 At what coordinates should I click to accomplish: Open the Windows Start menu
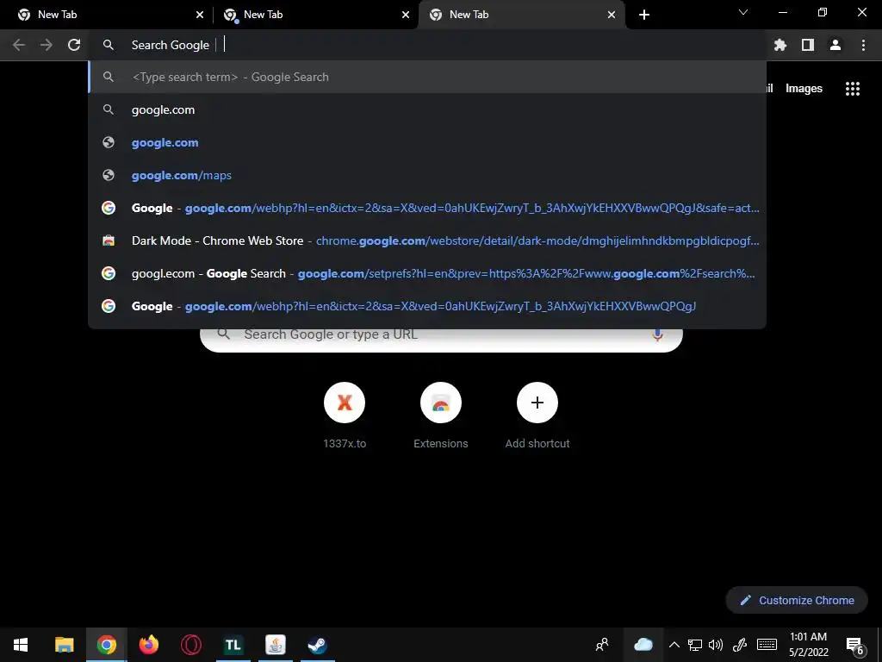click(21, 645)
